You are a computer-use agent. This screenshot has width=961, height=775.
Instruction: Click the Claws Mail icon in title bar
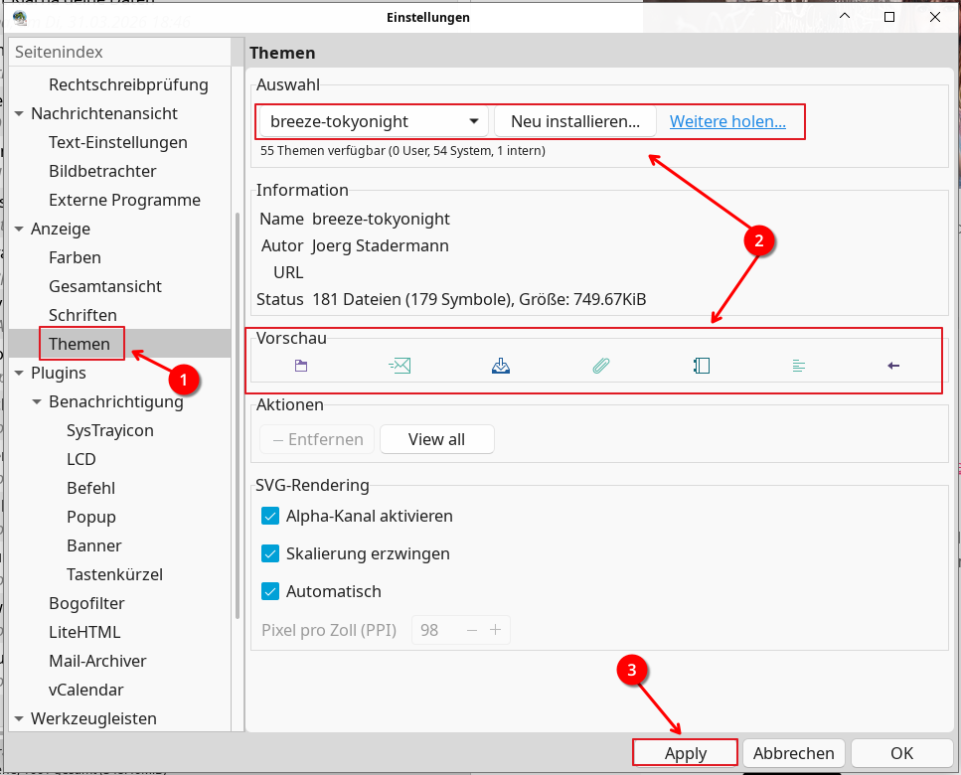[x=20, y=17]
